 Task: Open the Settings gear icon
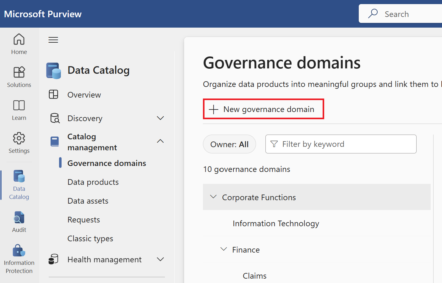click(19, 138)
